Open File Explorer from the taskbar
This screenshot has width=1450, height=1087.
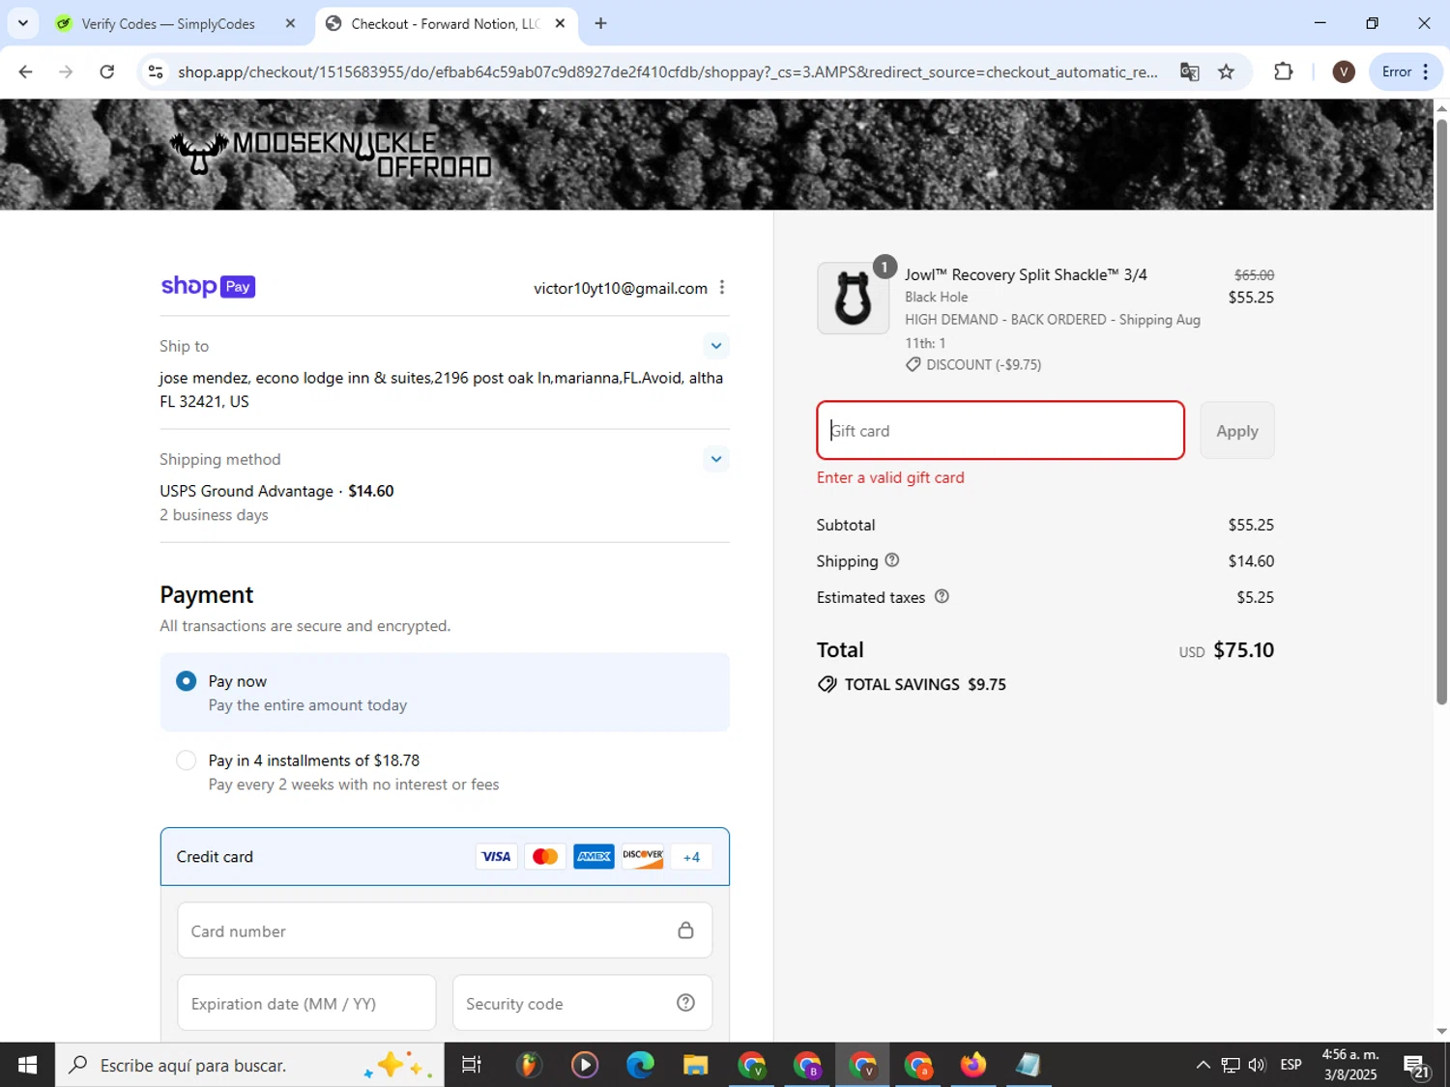pos(696,1065)
